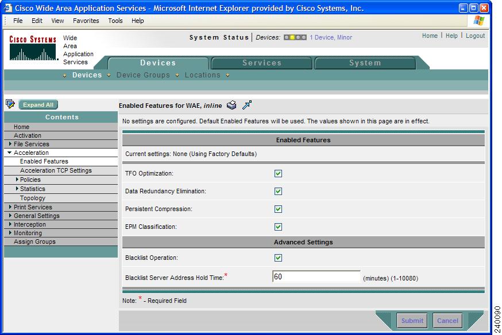Maximize the Internet Explorer window
Image resolution: width=502 pixels, height=335 pixels.
coord(473,8)
